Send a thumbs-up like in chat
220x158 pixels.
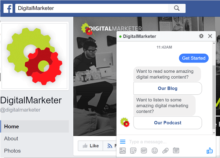[210, 151]
